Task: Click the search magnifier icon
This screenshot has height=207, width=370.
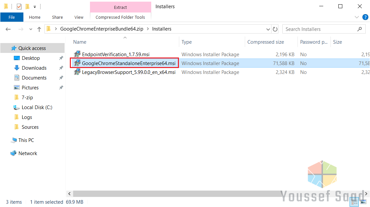Action: pyautogui.click(x=359, y=29)
